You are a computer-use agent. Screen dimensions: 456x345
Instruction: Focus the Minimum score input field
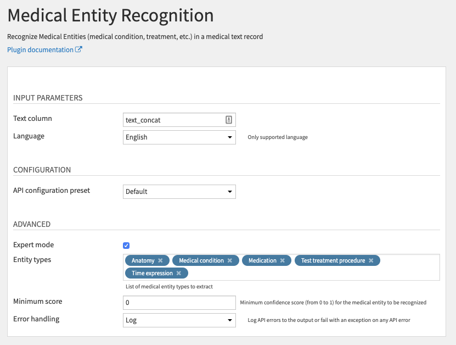179,303
